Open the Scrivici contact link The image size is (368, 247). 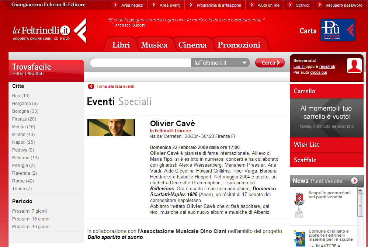pyautogui.click(x=302, y=5)
